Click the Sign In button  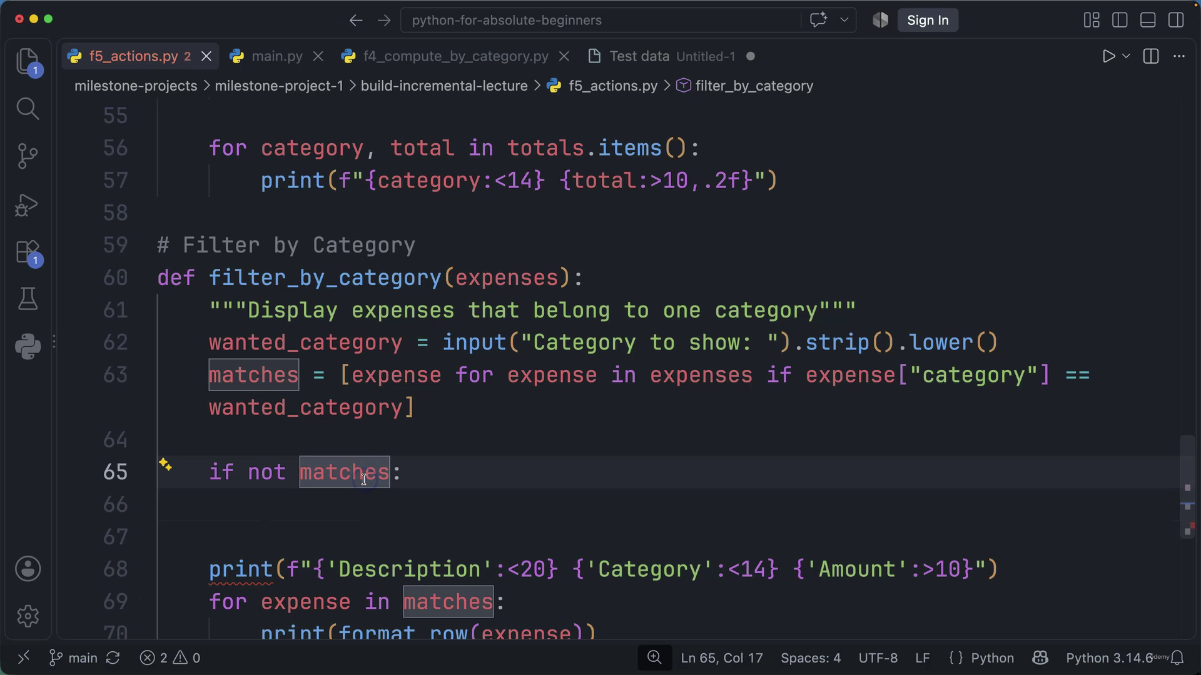(x=928, y=20)
